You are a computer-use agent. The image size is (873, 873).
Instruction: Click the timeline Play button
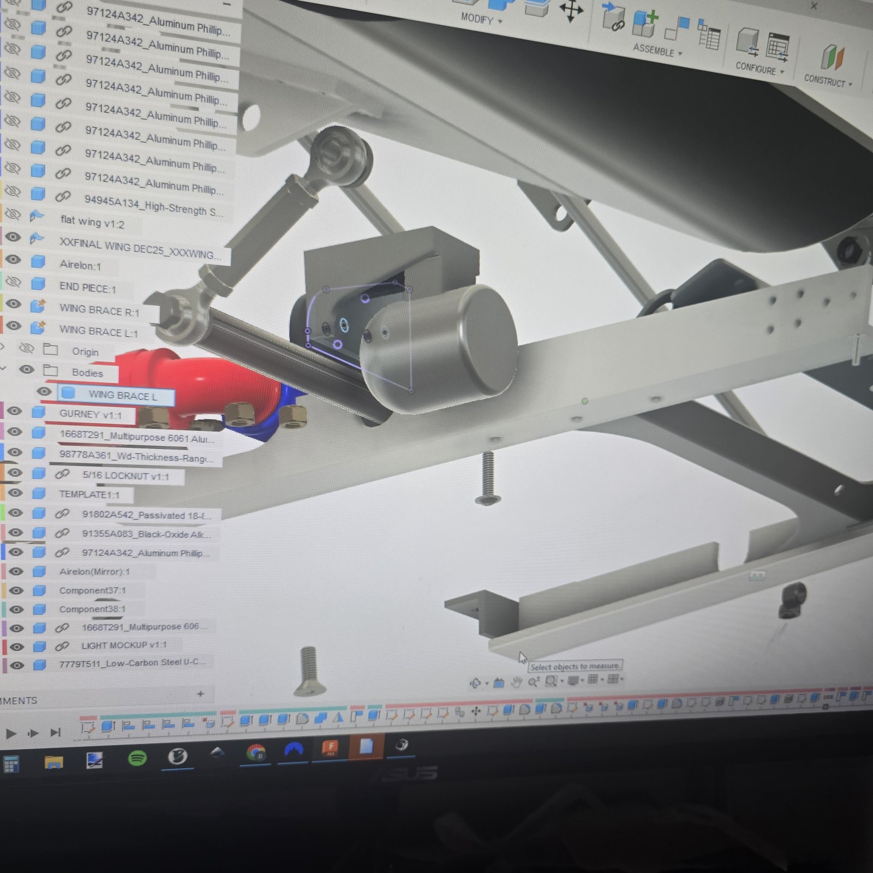coord(10,734)
